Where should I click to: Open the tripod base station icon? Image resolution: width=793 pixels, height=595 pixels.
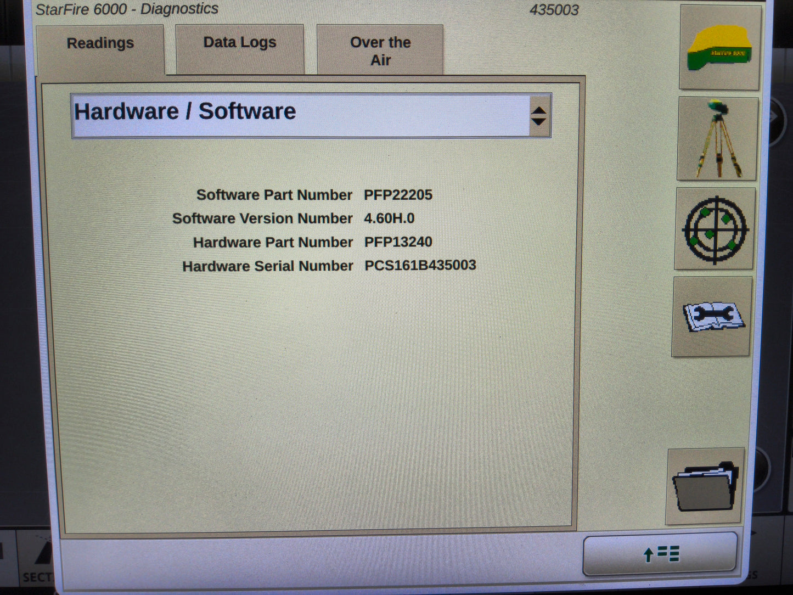[718, 139]
